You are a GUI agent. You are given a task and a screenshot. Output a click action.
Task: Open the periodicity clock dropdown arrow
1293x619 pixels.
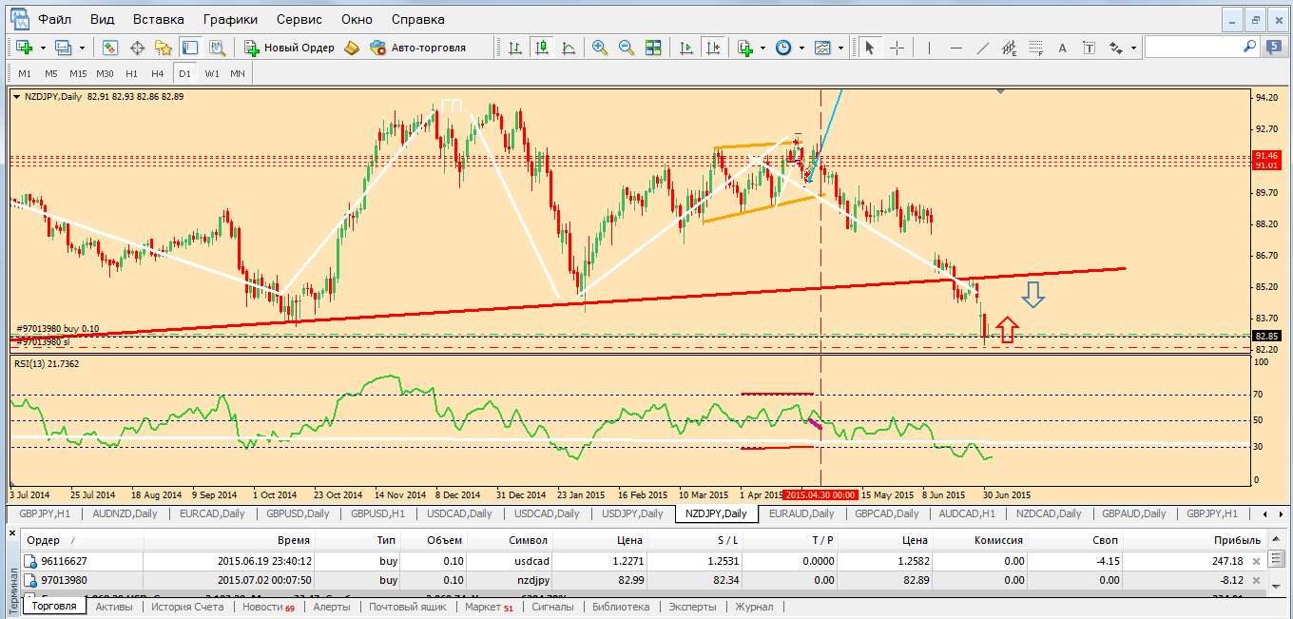[x=801, y=48]
